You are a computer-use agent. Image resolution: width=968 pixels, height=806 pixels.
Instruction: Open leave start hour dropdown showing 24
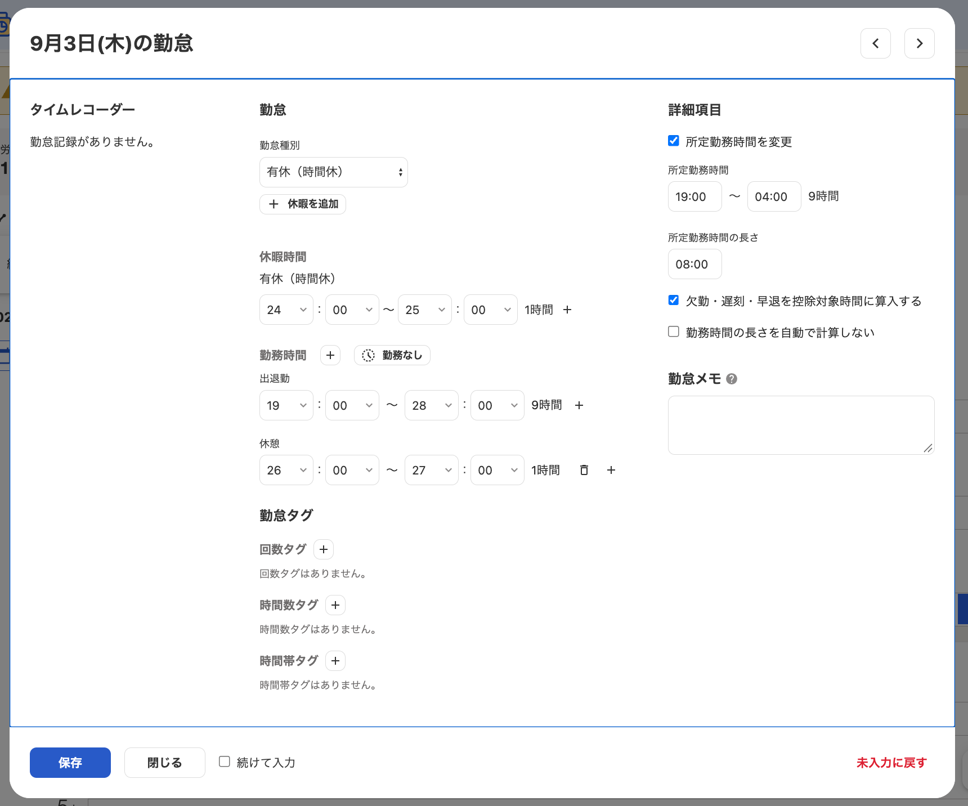click(286, 310)
